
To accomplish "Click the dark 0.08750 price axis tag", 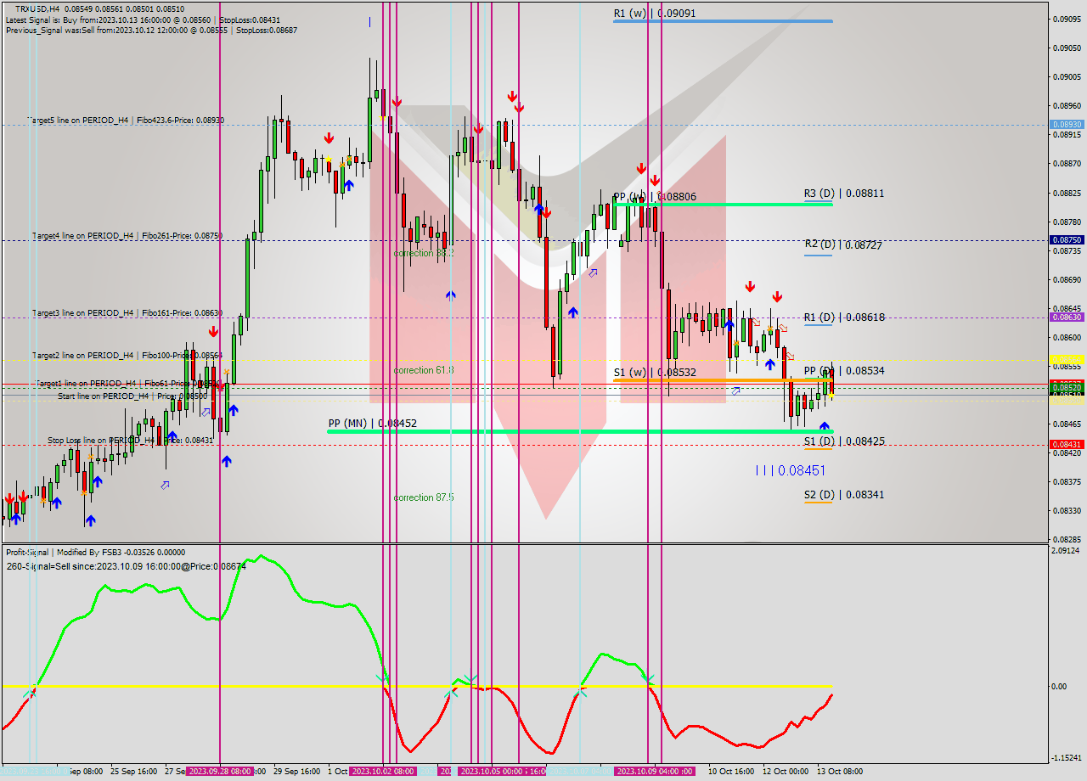I will 1067,240.
